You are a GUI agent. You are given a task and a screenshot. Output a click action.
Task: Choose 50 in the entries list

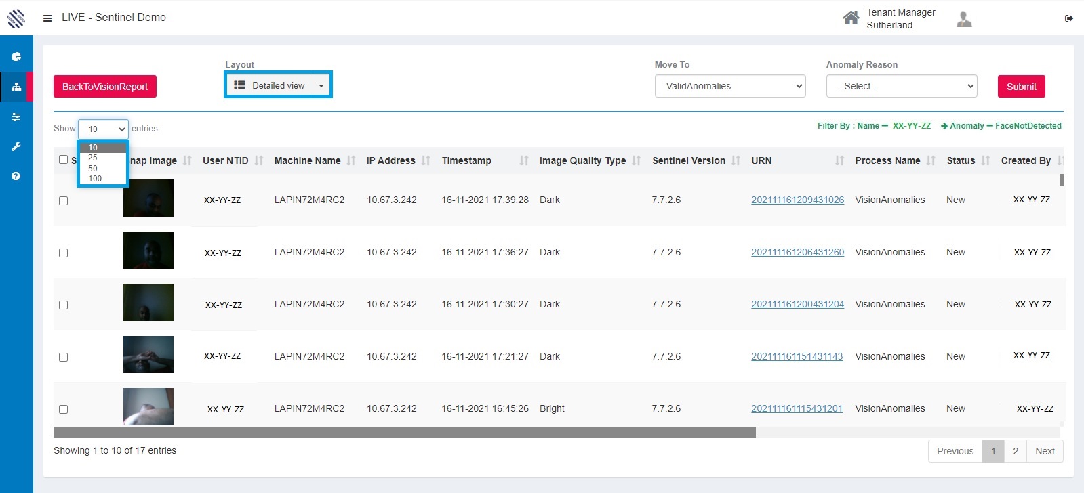coord(94,169)
